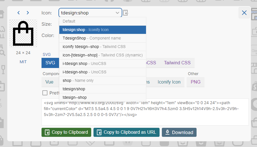Image resolution: width=257 pixels, height=147 pixels.
Task: Choose 'i-tdesign-shop - UnoCSS' option
Action: click(x=103, y=72)
